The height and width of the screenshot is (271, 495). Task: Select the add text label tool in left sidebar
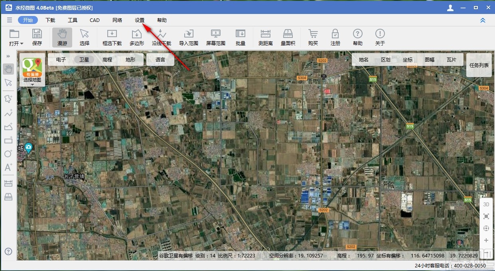pyautogui.click(x=8, y=167)
